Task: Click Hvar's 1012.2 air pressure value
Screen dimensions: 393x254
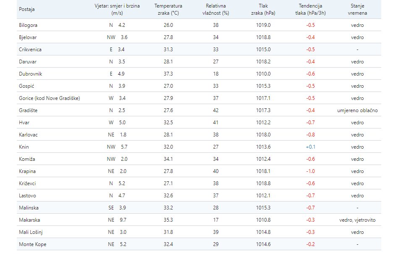Action: (263, 123)
